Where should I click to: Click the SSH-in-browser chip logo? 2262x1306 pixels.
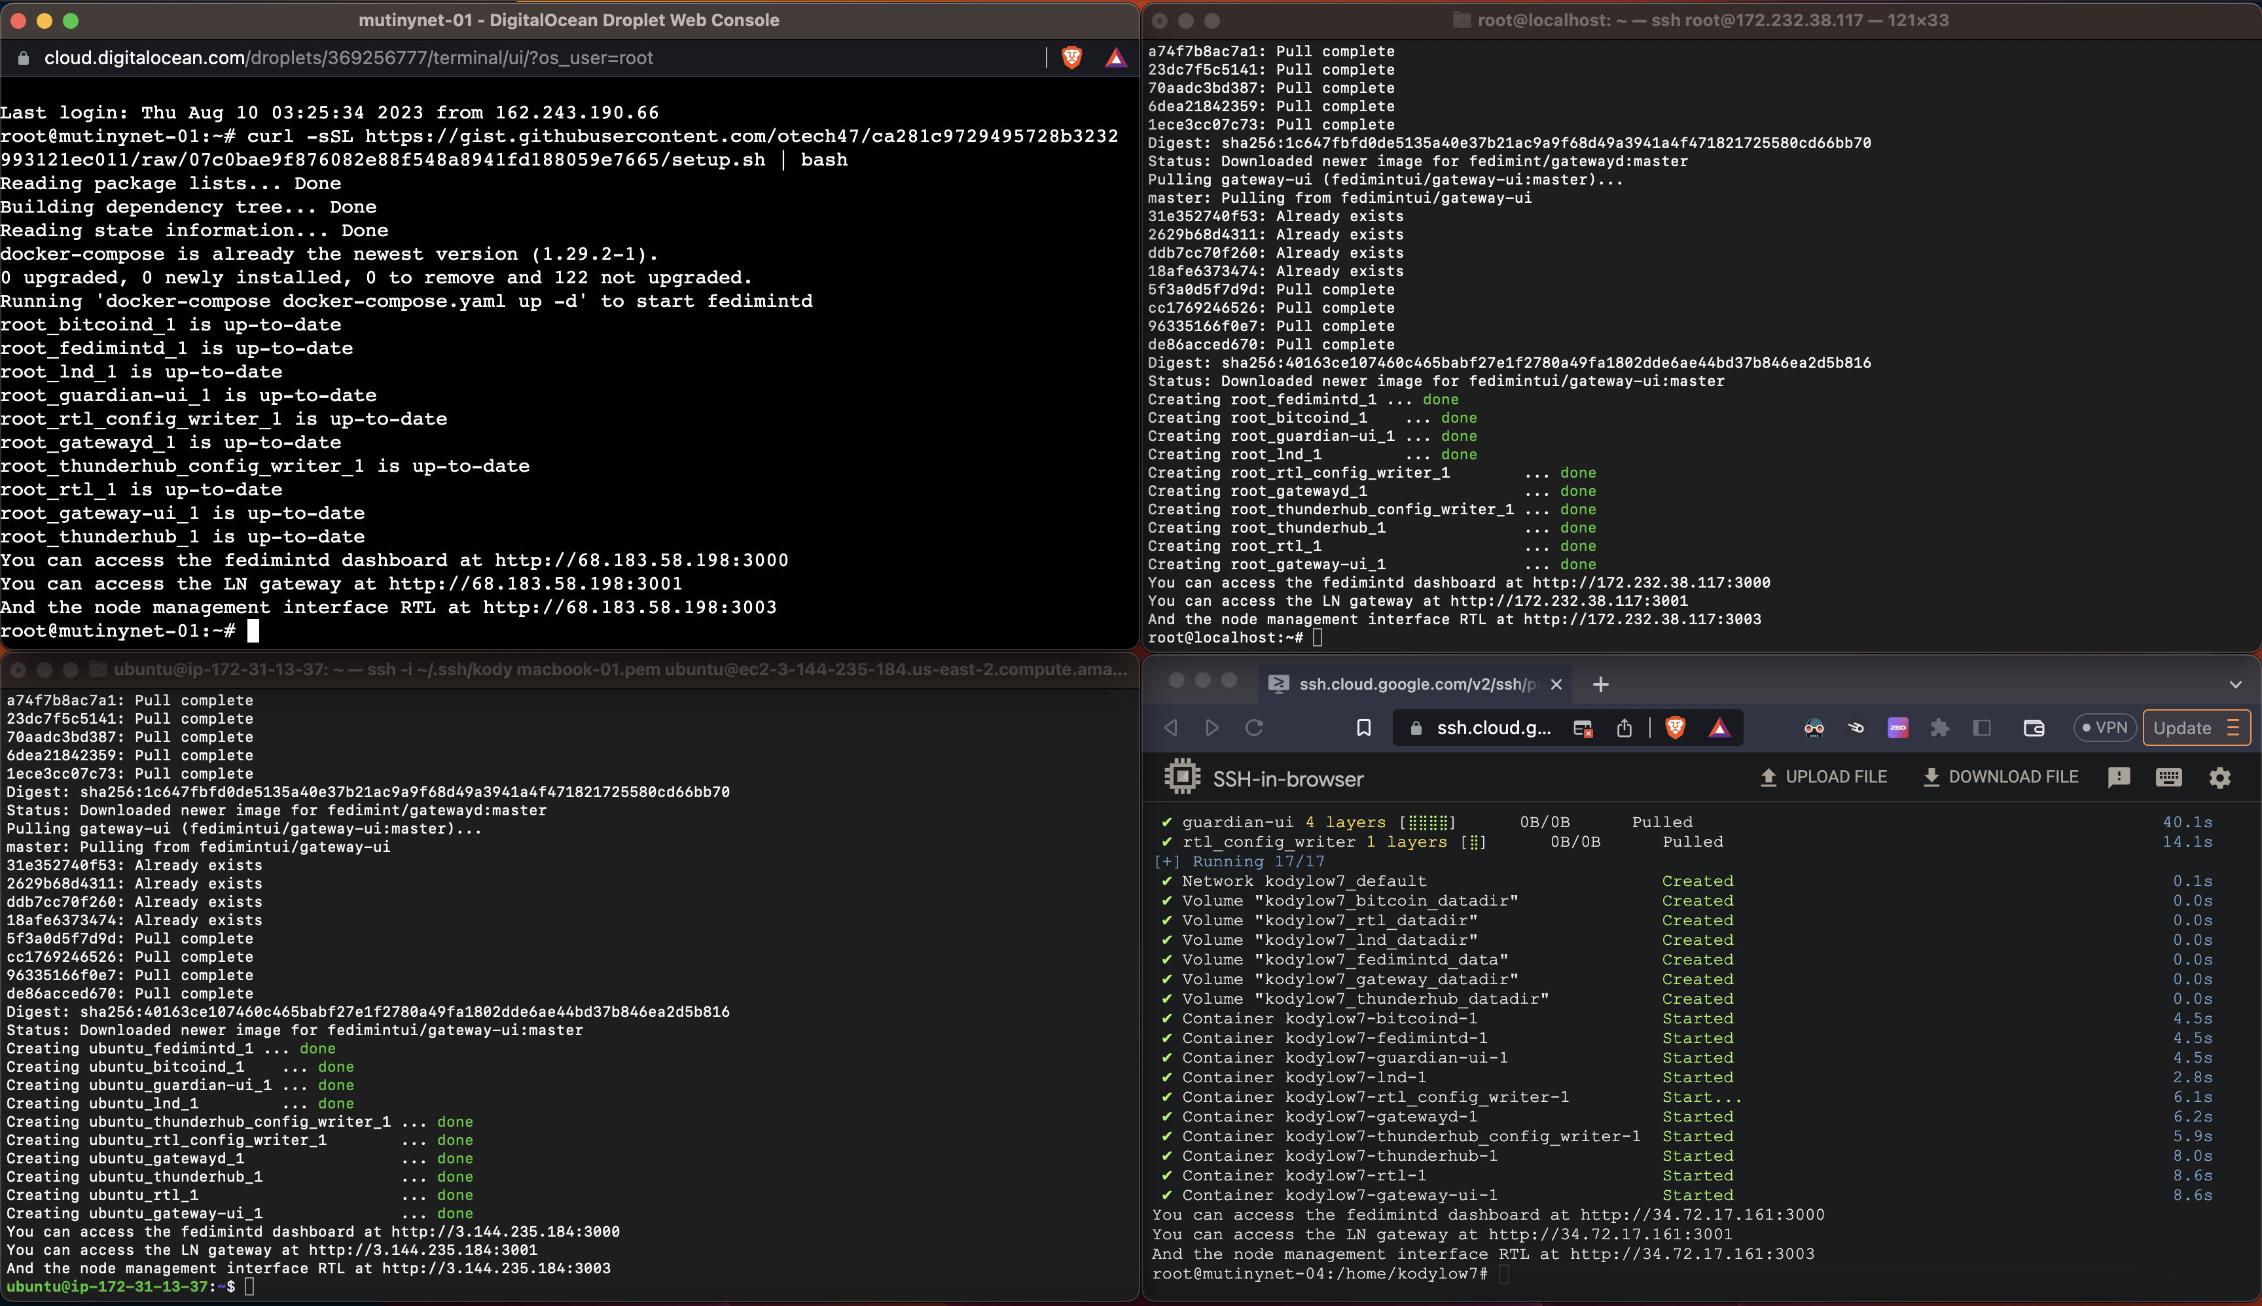[x=1181, y=777]
